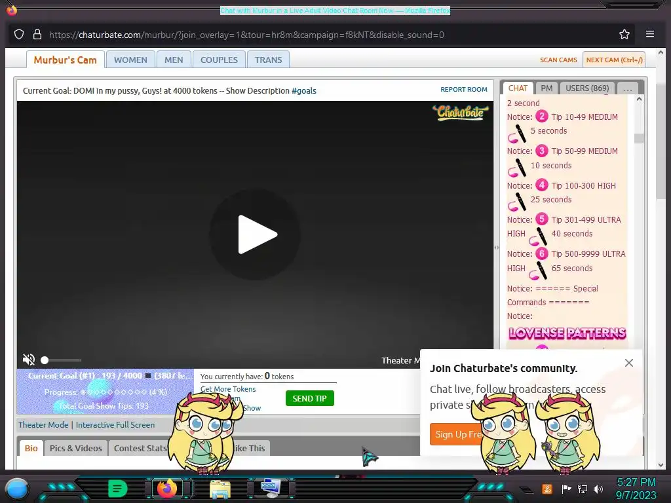Open the Windows Start orb

17,489
